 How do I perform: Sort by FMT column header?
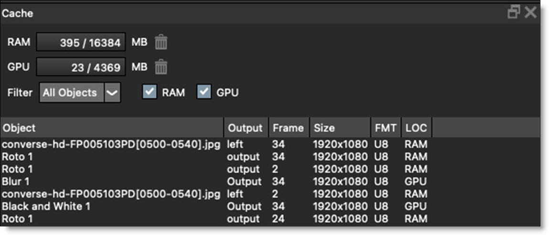pos(385,128)
